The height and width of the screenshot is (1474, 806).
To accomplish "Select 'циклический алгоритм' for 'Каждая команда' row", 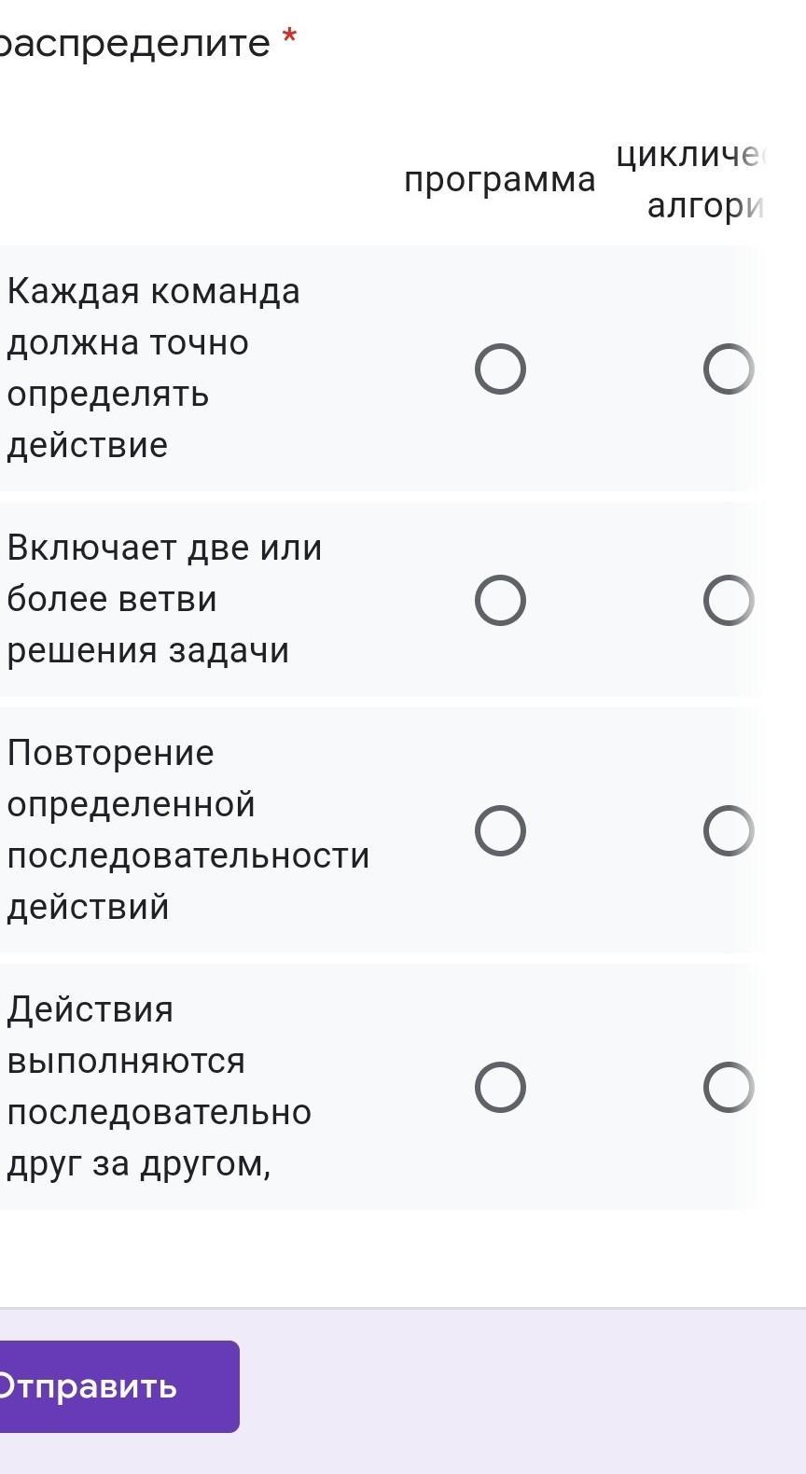I will pyautogui.click(x=729, y=368).
